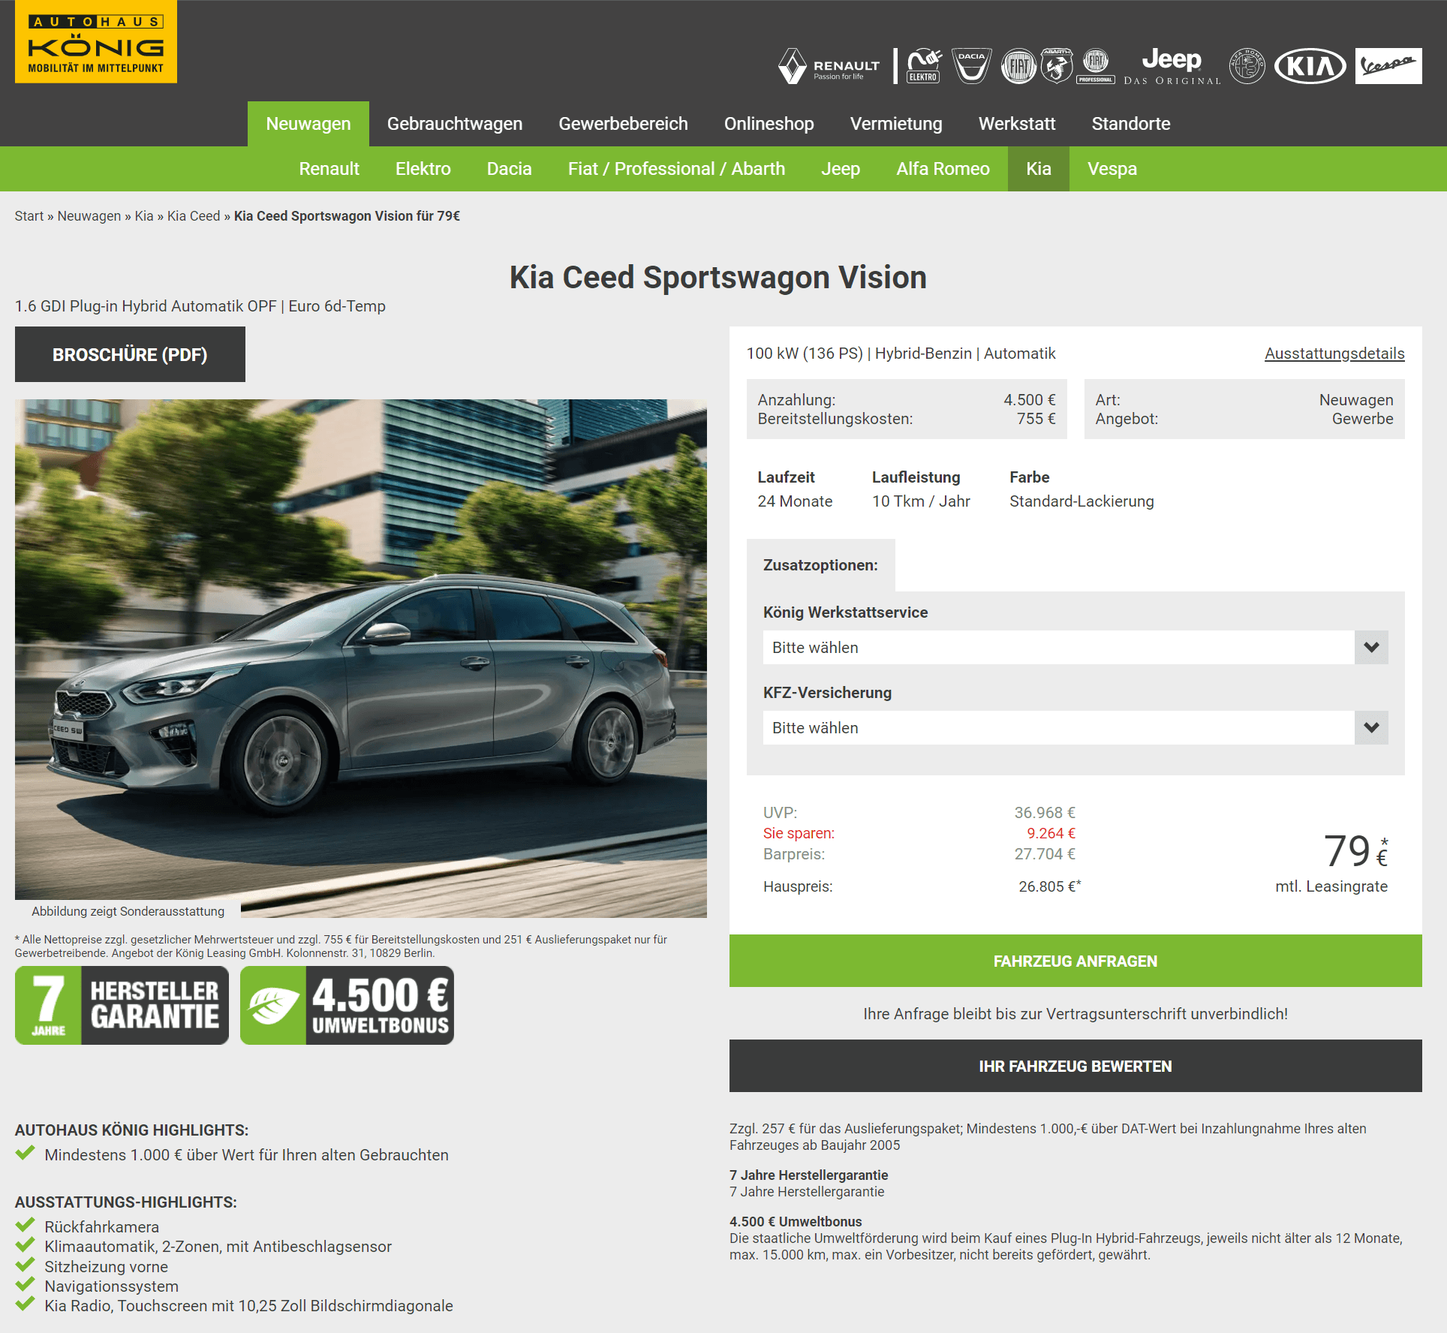Open the Neuwagen main menu tab

(308, 124)
